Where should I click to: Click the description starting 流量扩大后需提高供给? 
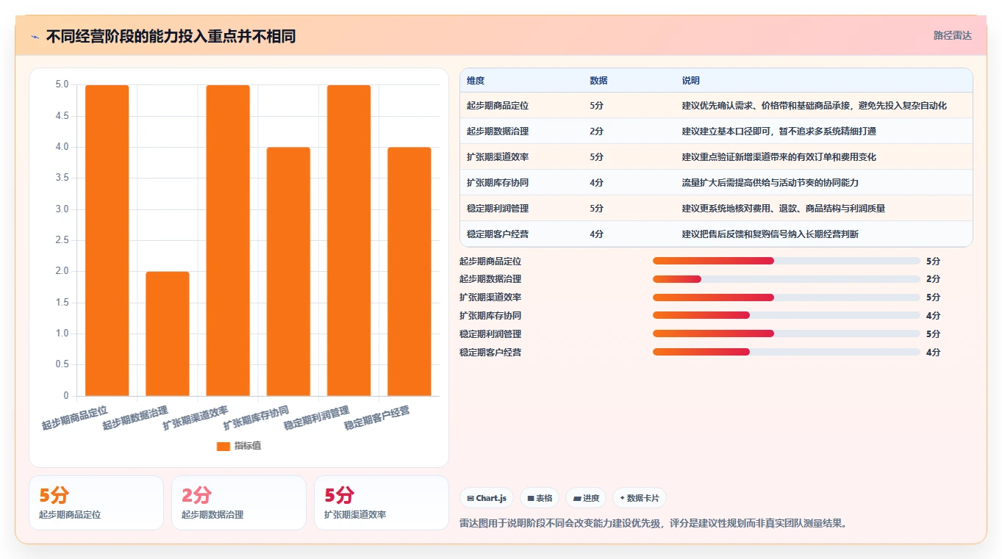click(x=770, y=183)
